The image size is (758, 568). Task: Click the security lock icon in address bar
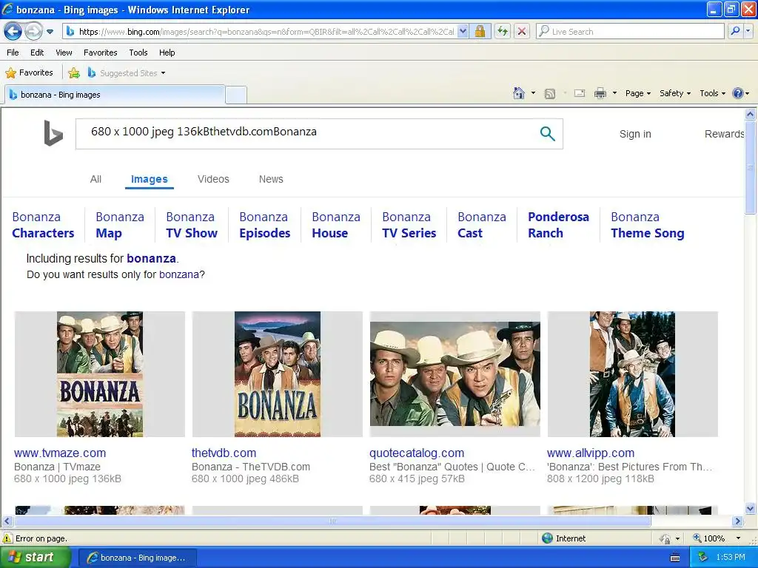click(x=480, y=32)
